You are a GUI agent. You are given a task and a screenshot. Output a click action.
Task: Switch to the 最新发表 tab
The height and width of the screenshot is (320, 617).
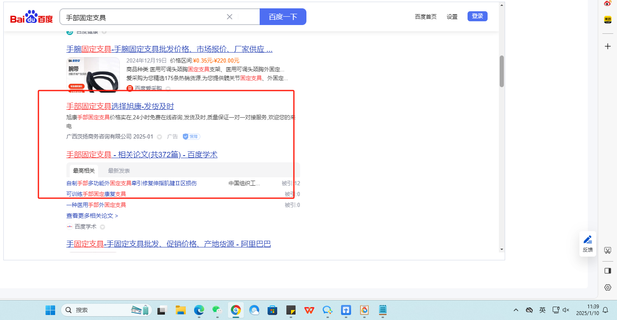pos(119,171)
